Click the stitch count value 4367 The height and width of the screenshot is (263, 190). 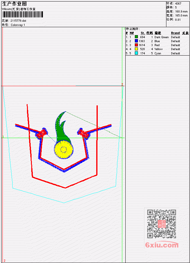(x=178, y=4)
